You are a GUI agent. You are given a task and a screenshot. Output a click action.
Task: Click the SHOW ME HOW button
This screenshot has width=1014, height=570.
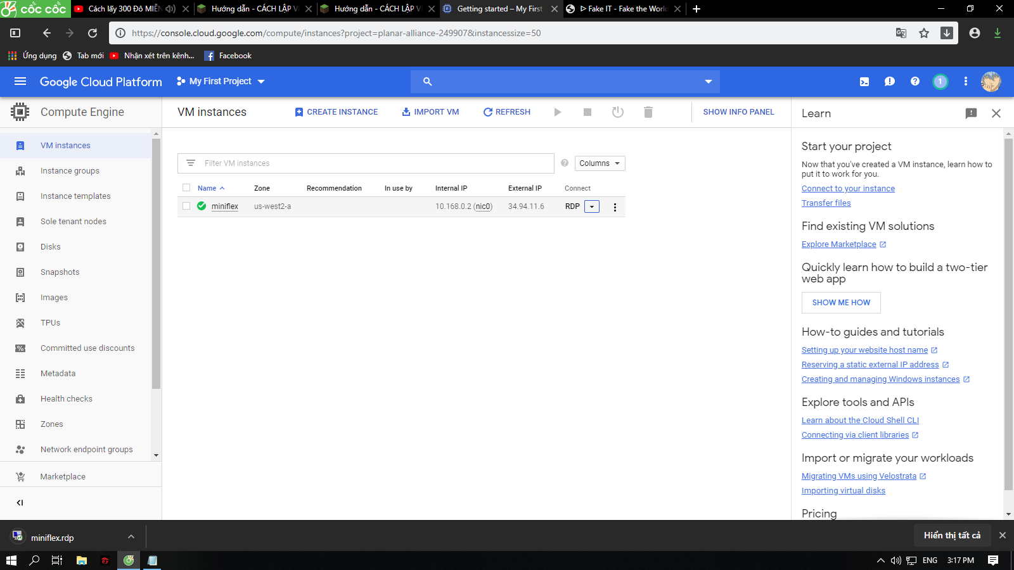841,303
